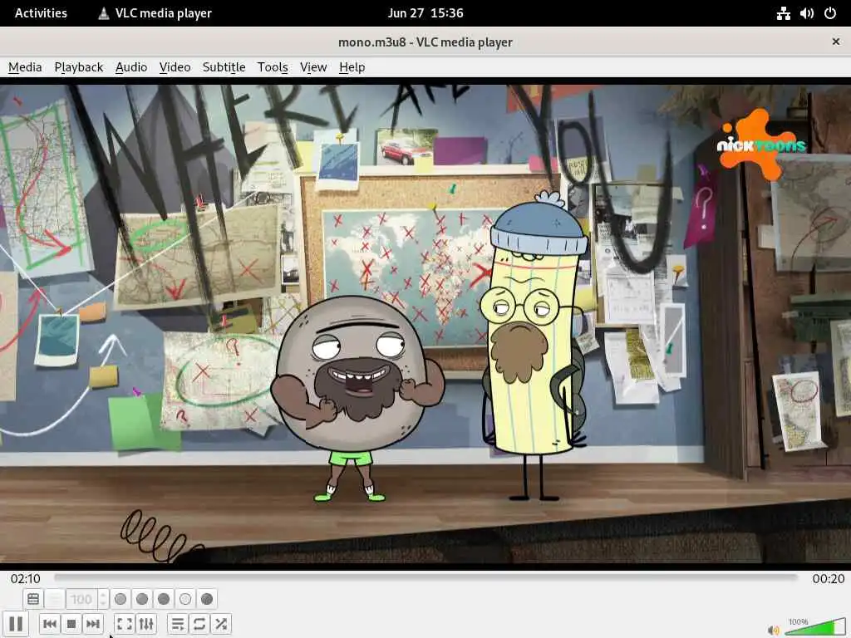Open the Subtitle menu
The height and width of the screenshot is (638, 851).
point(224,67)
